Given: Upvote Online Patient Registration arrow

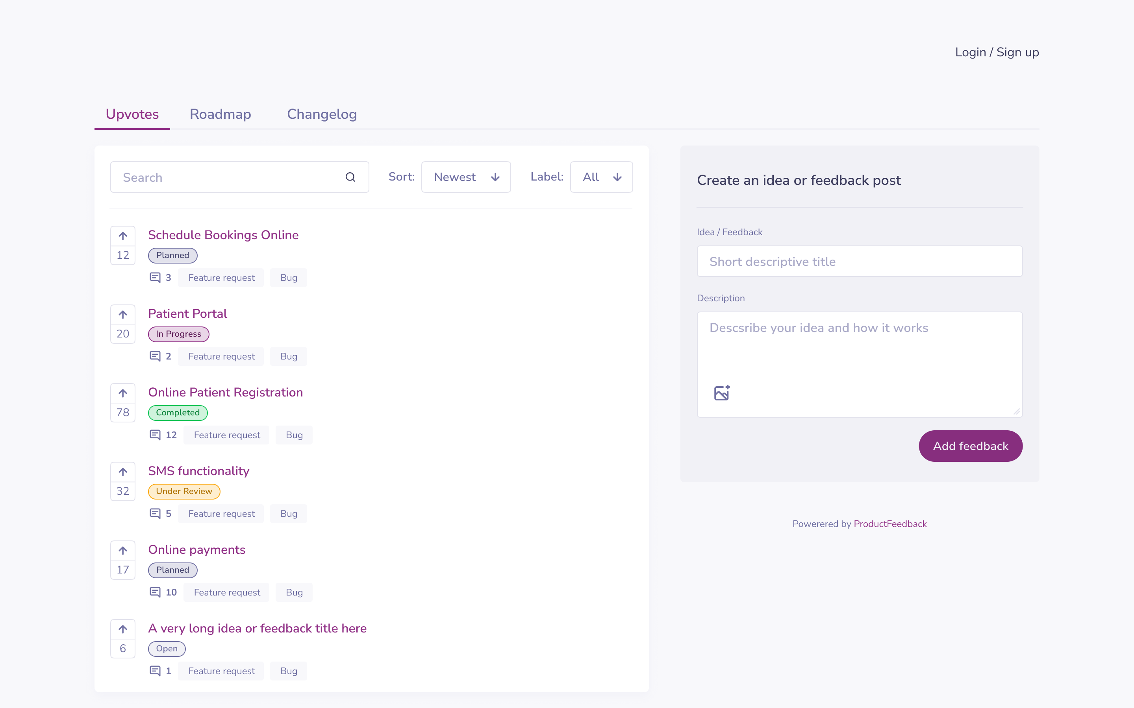Looking at the screenshot, I should tap(123, 393).
